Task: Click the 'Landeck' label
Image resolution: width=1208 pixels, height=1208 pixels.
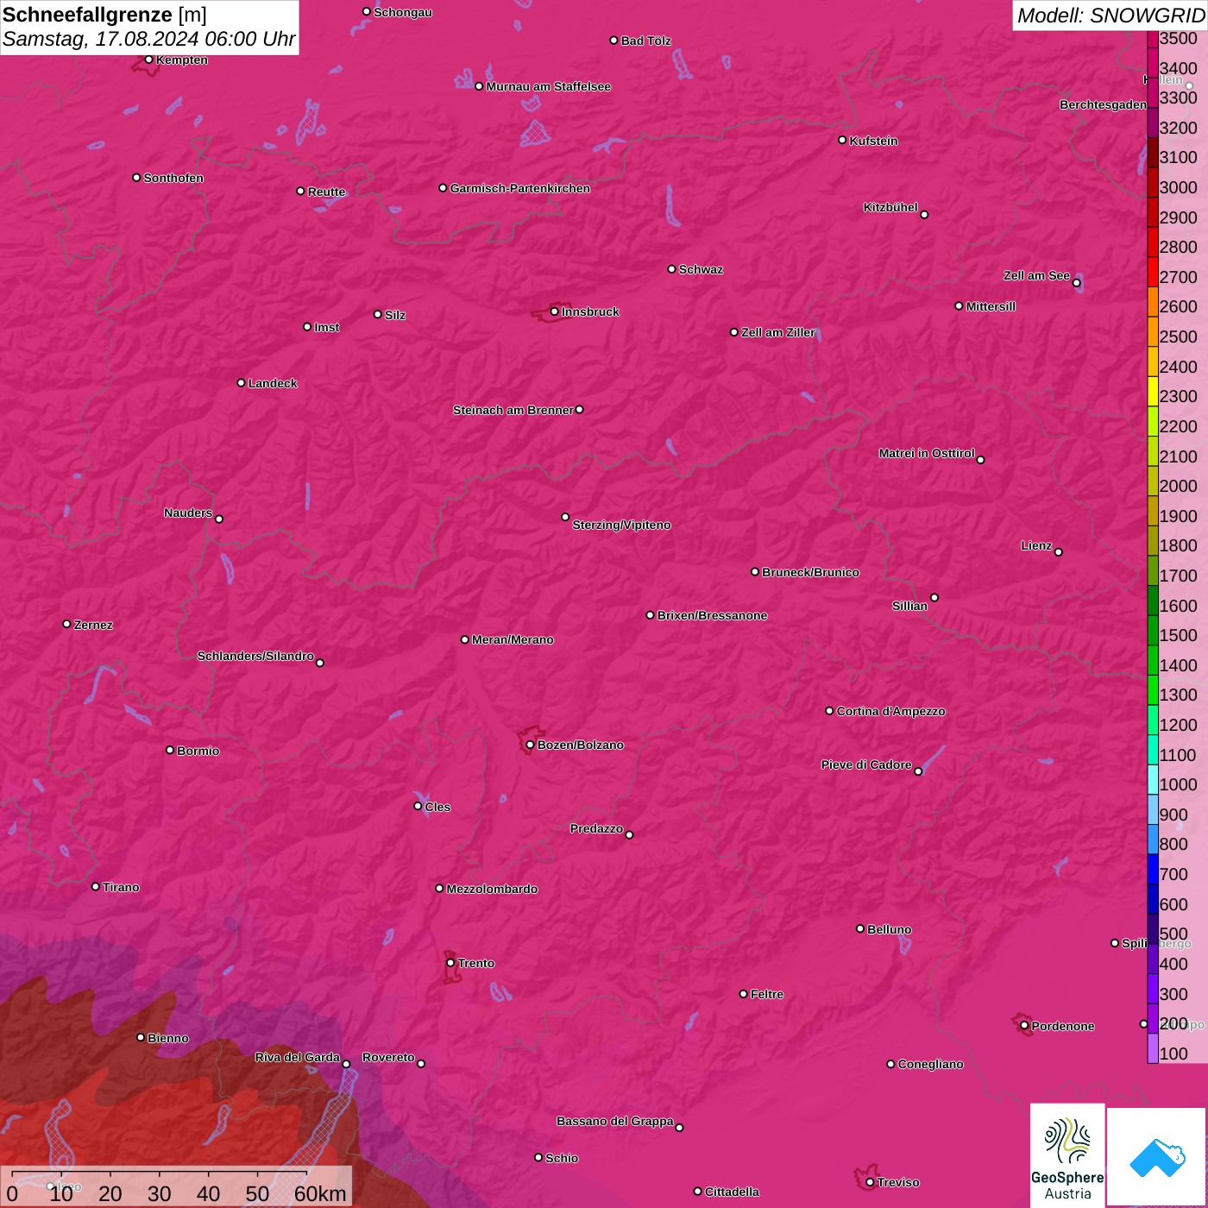Action: point(273,383)
